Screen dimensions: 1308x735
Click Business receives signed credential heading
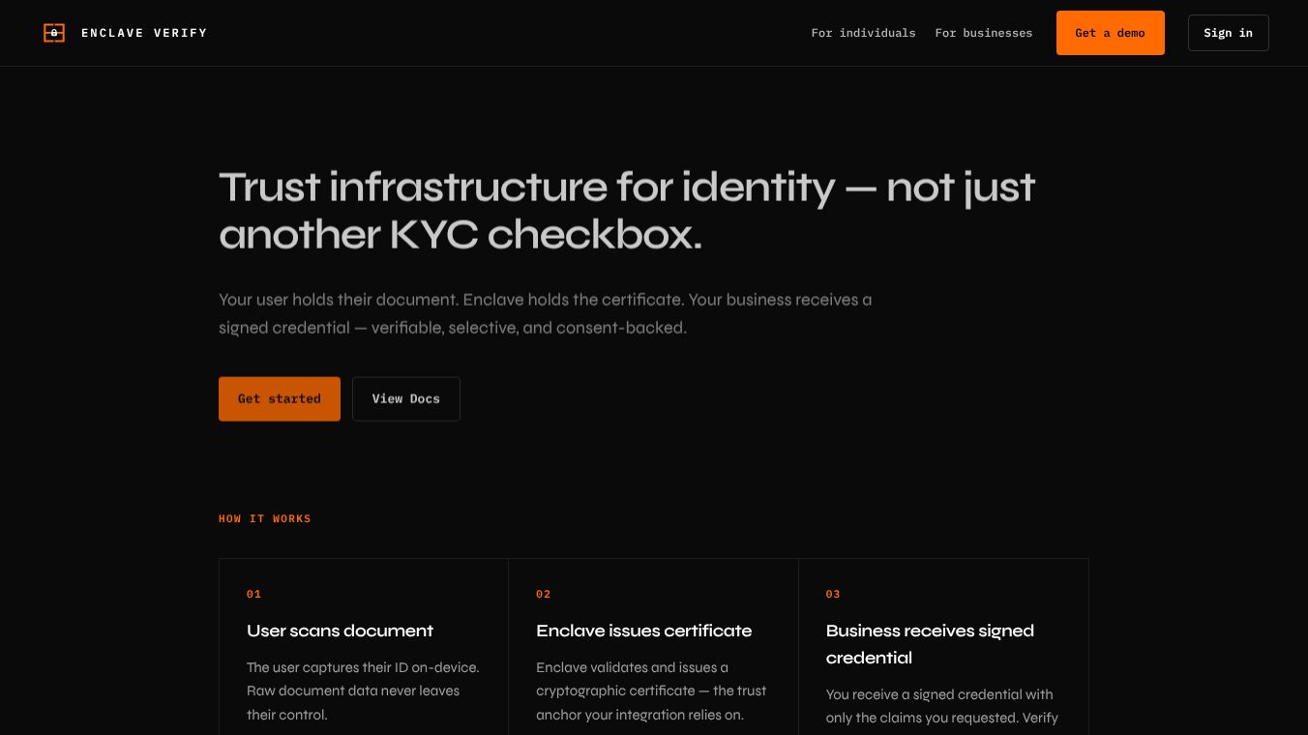click(x=930, y=644)
